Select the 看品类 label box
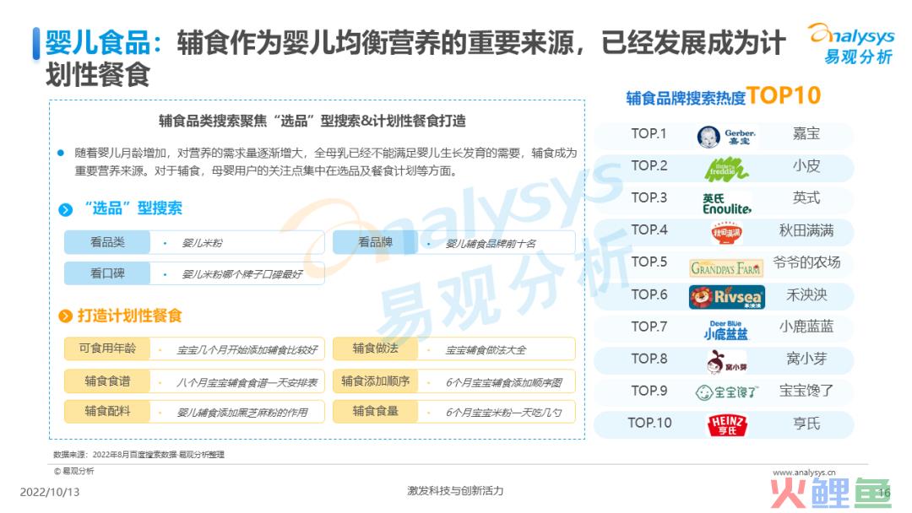Screen dimensions: 912x513 (x=107, y=242)
